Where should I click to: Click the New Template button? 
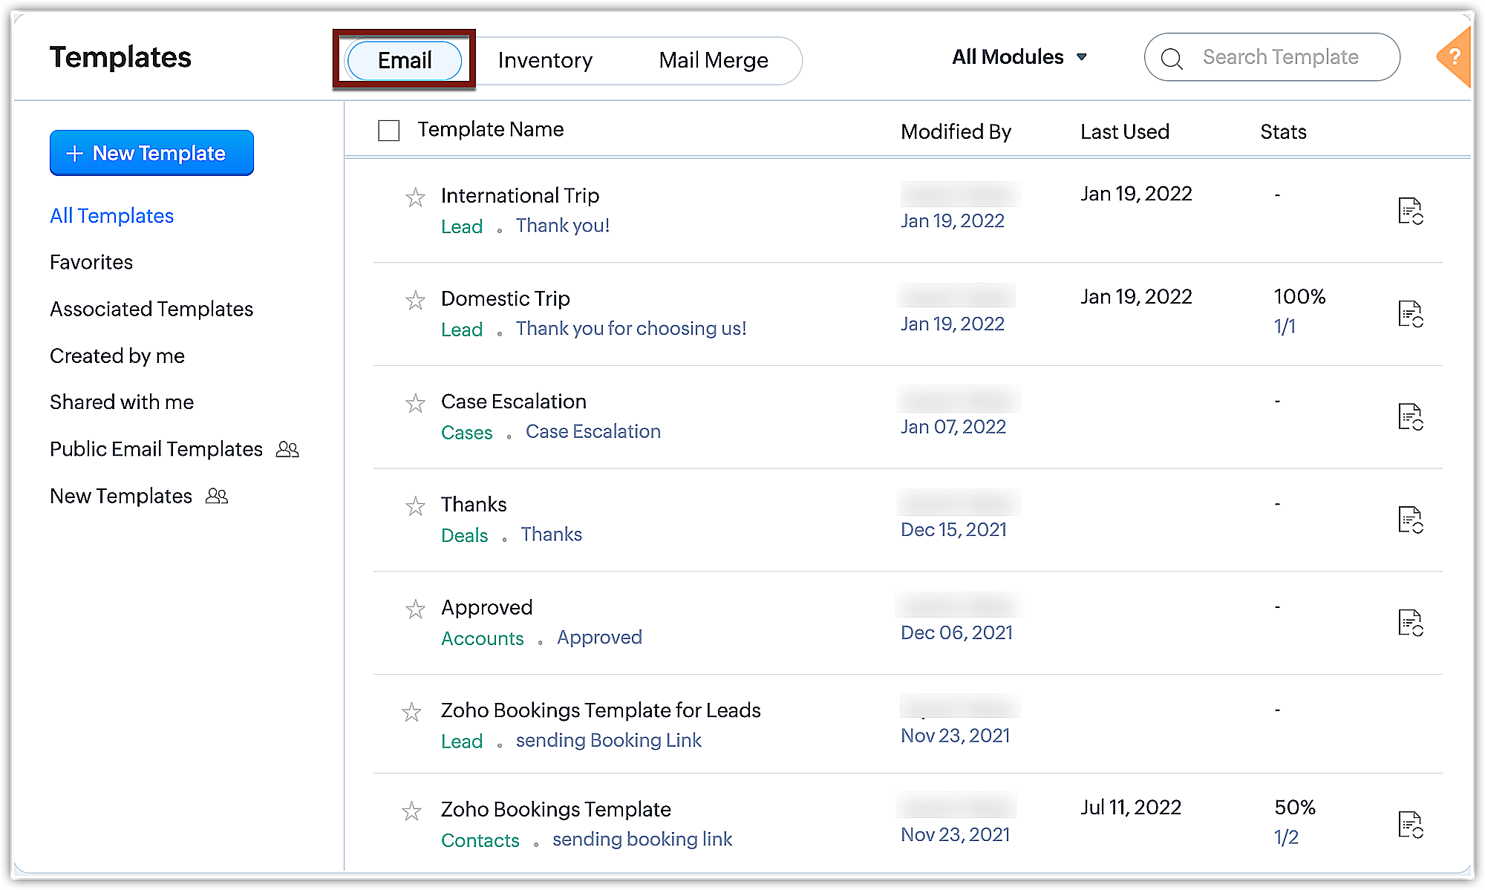coord(151,153)
